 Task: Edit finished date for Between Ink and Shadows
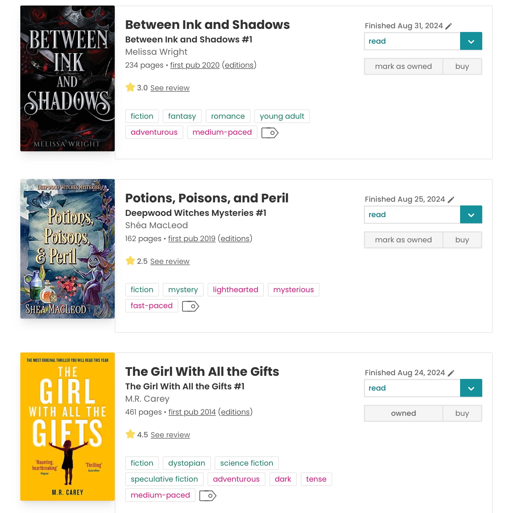click(x=448, y=26)
